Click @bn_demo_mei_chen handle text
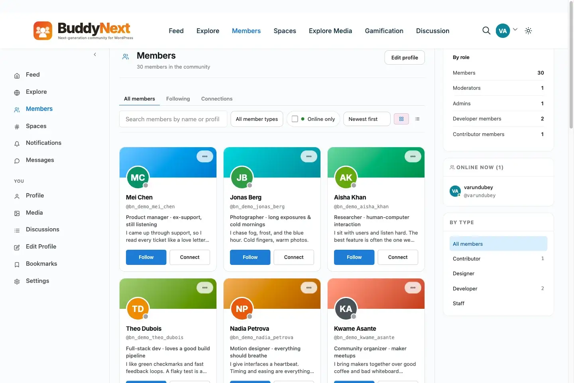 (150, 207)
